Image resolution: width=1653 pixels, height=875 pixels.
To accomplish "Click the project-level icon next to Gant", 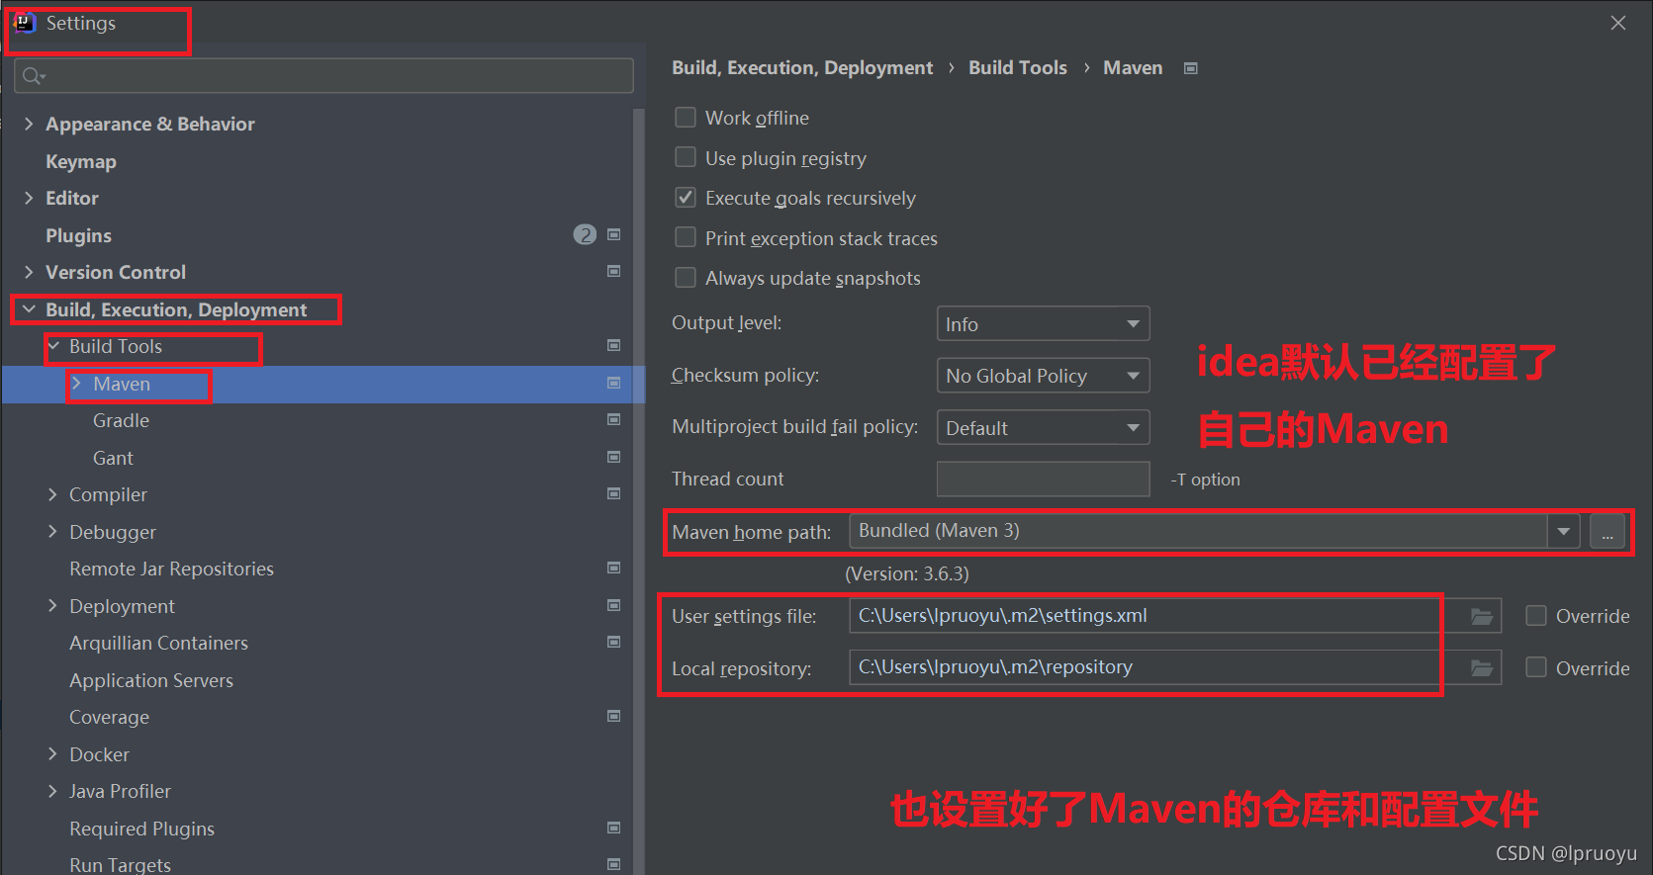I will click(x=613, y=457).
